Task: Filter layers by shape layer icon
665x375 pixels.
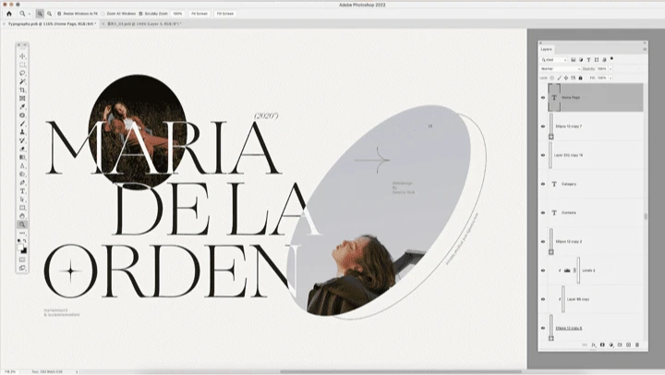Action: pyautogui.click(x=597, y=60)
